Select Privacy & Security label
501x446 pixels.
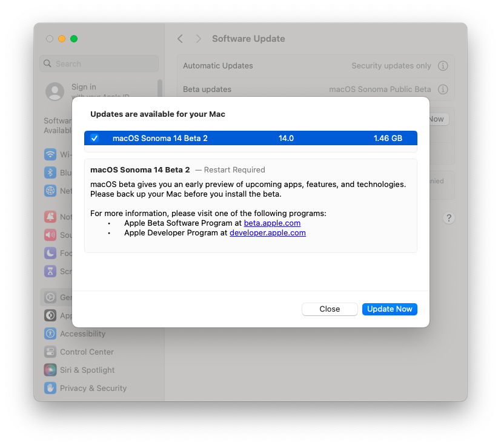click(x=93, y=389)
